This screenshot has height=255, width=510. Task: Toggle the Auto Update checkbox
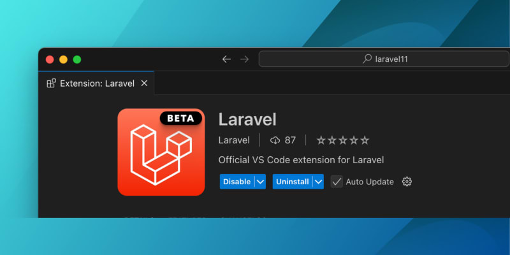tap(337, 182)
